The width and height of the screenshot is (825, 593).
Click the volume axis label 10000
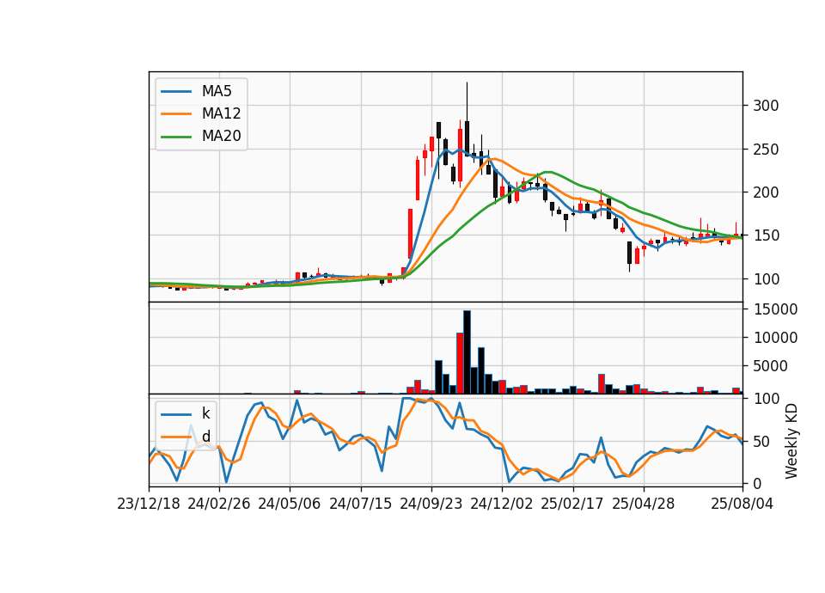[x=775, y=338]
